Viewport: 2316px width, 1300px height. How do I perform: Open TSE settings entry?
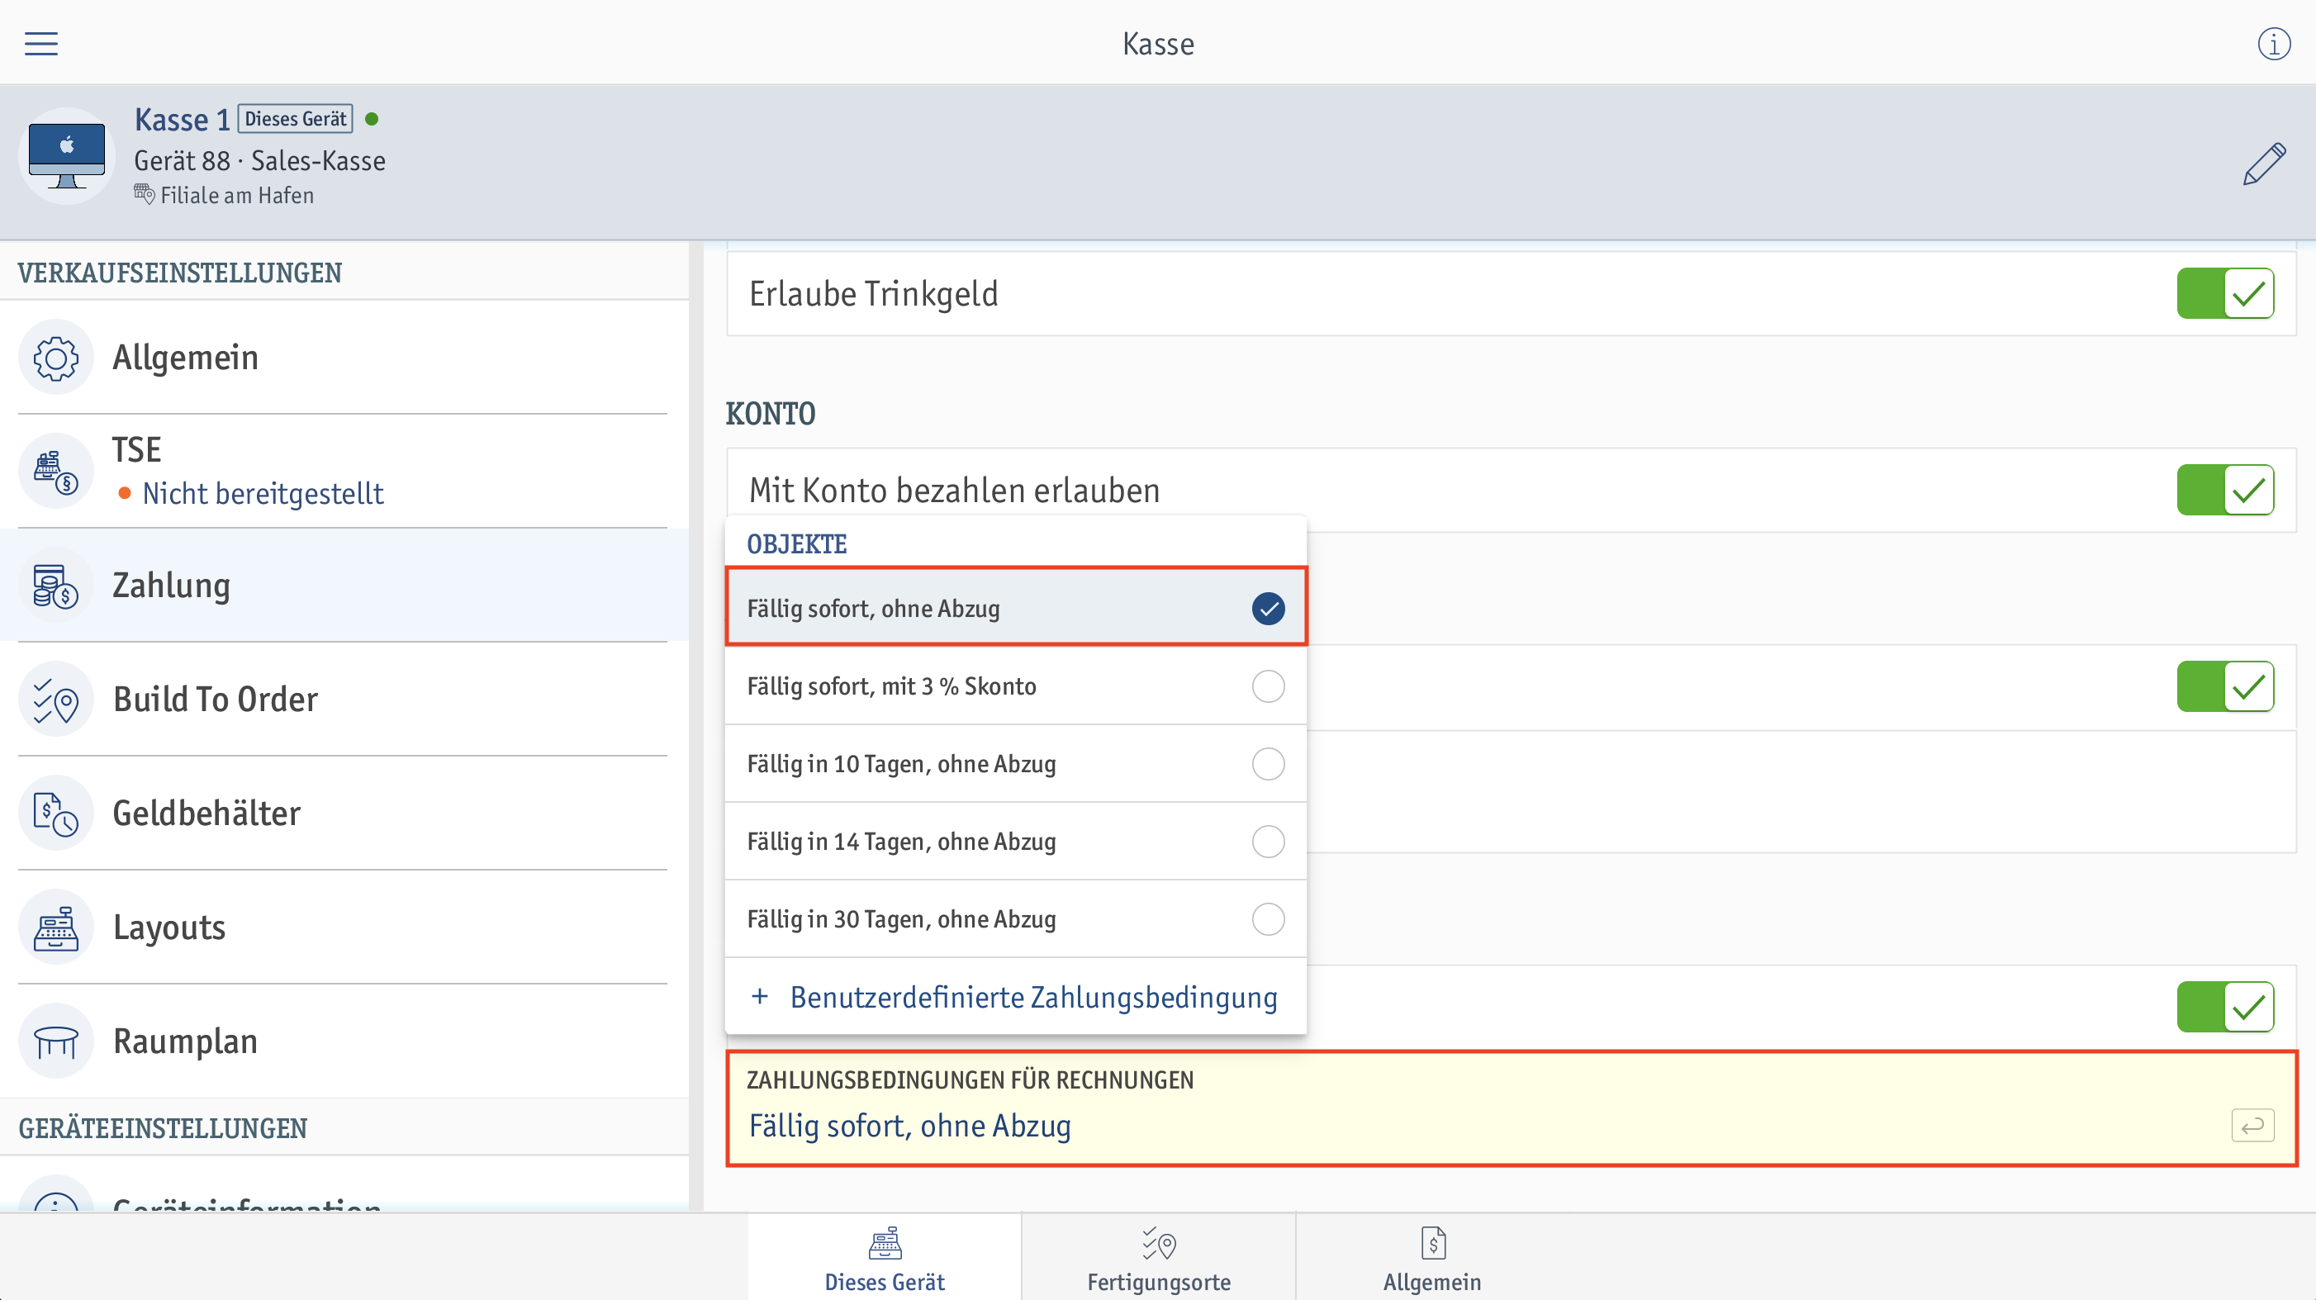344,471
